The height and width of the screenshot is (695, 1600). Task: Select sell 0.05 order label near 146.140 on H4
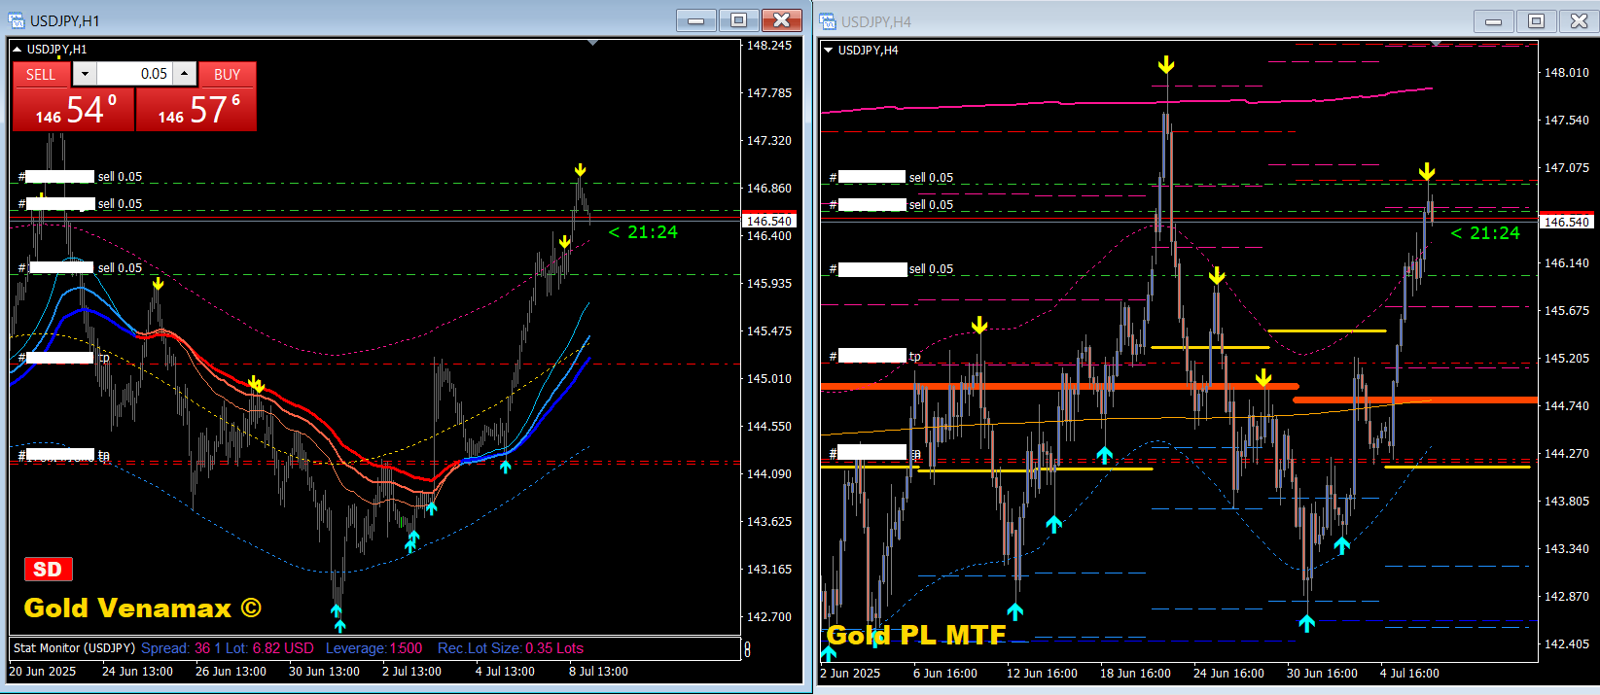pyautogui.click(x=931, y=268)
